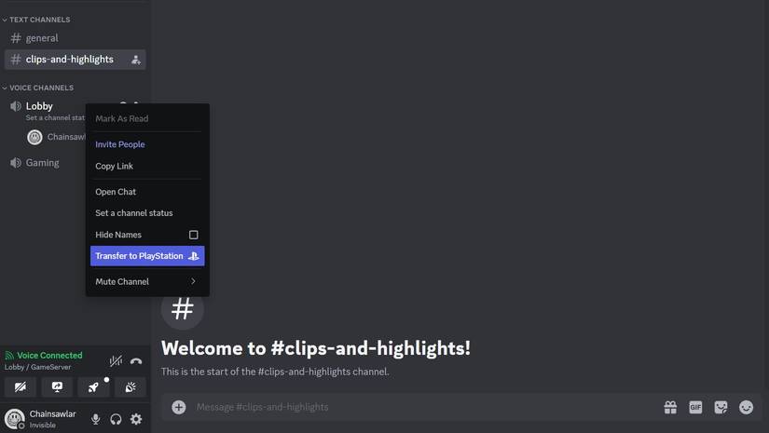Start screen sharing with the monitor icon

pos(57,387)
